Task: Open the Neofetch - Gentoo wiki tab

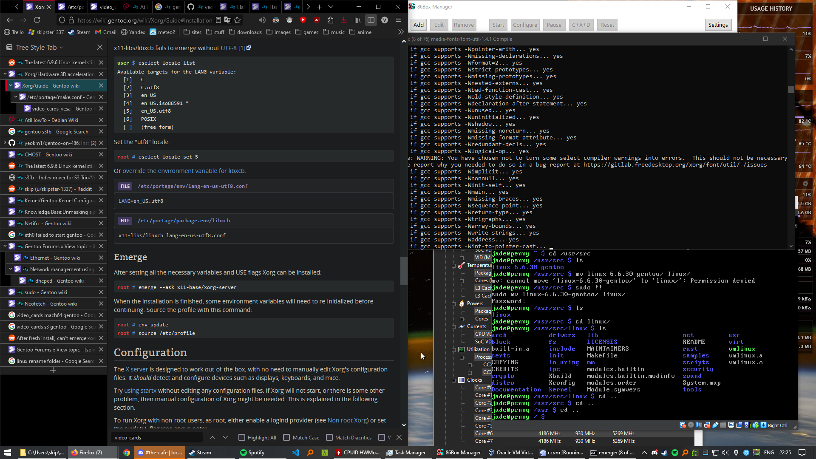Action: (x=51, y=303)
